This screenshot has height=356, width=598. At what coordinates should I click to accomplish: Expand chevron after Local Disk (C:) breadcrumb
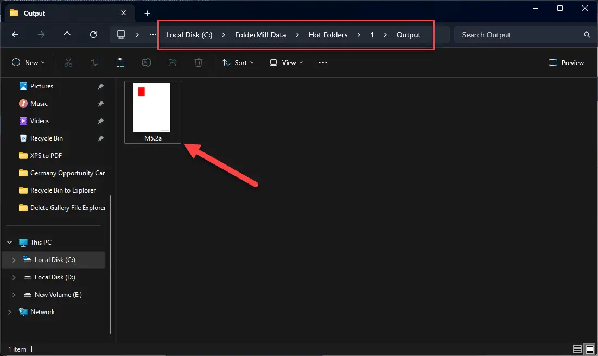tap(224, 35)
